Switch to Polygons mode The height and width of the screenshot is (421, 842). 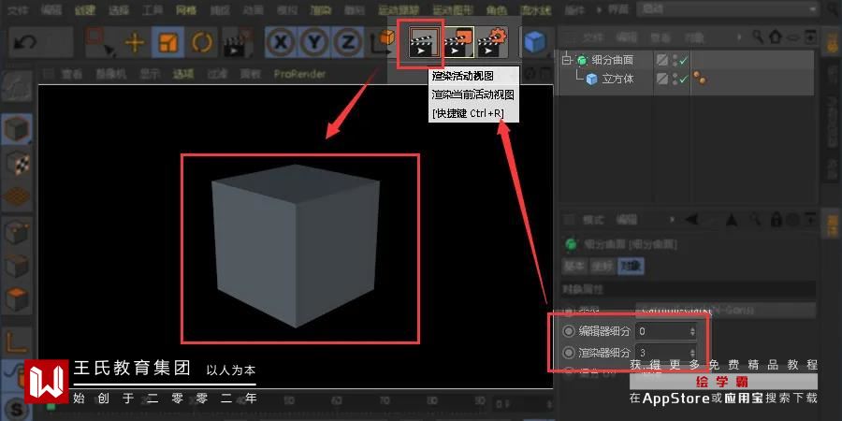click(x=17, y=298)
